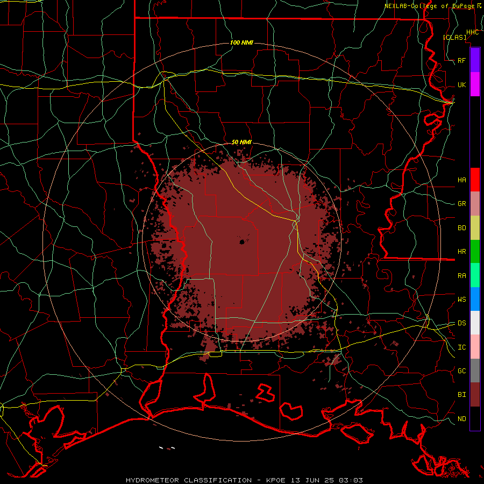Click the BD legend label
484x484 pixels.
[x=462, y=228]
